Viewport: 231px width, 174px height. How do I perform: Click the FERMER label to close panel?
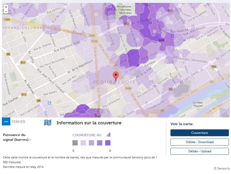point(19,122)
